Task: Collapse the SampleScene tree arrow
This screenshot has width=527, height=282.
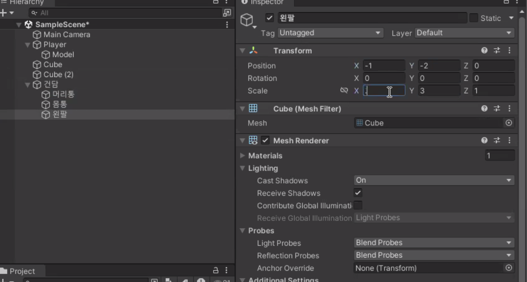Action: tap(19, 25)
